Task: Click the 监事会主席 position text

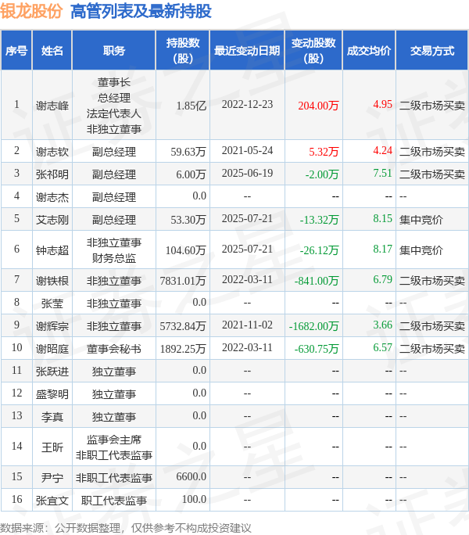Action: (114, 440)
